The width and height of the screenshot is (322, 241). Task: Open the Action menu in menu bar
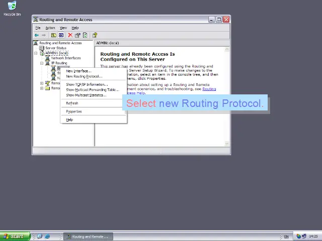(50, 28)
